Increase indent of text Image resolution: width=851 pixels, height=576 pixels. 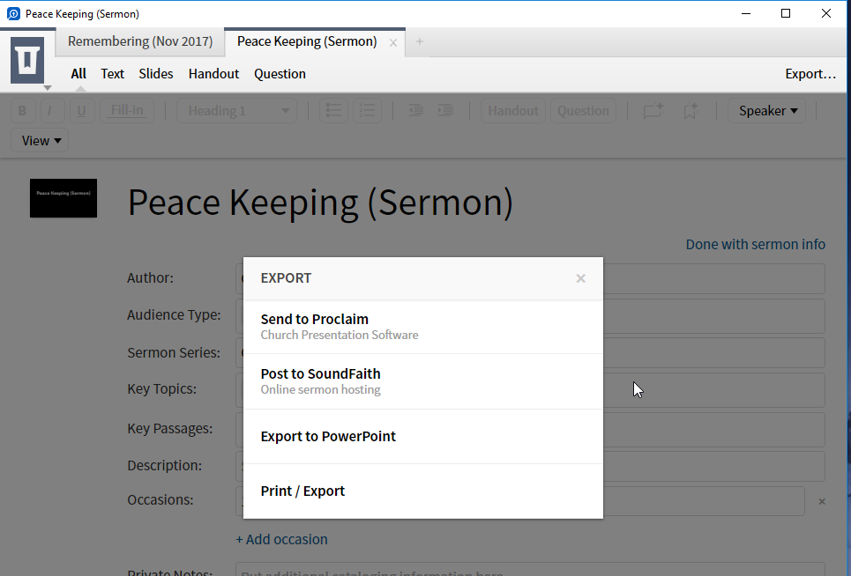tap(445, 111)
